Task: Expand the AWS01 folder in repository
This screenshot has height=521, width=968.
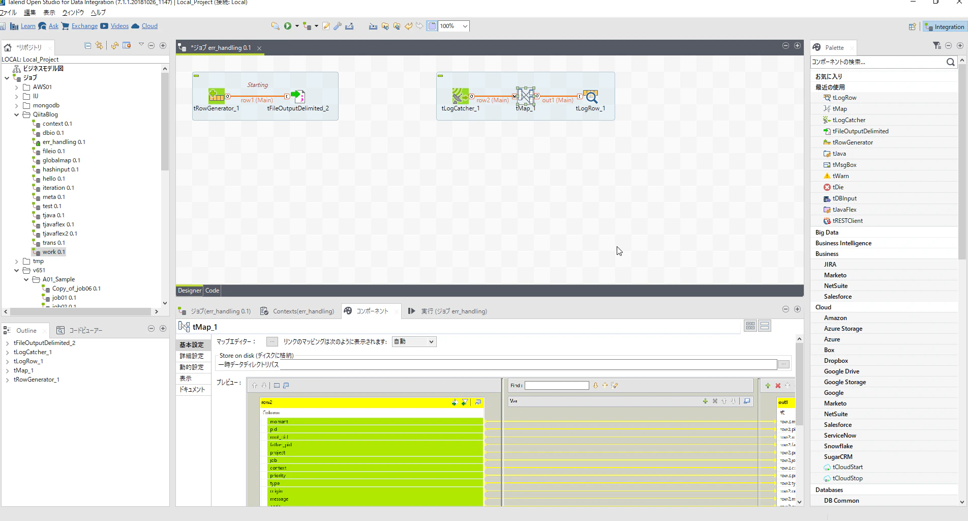Action: 17,88
